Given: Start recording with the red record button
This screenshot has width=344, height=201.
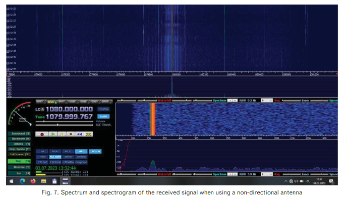Looking at the screenshot, I should pos(42,134).
